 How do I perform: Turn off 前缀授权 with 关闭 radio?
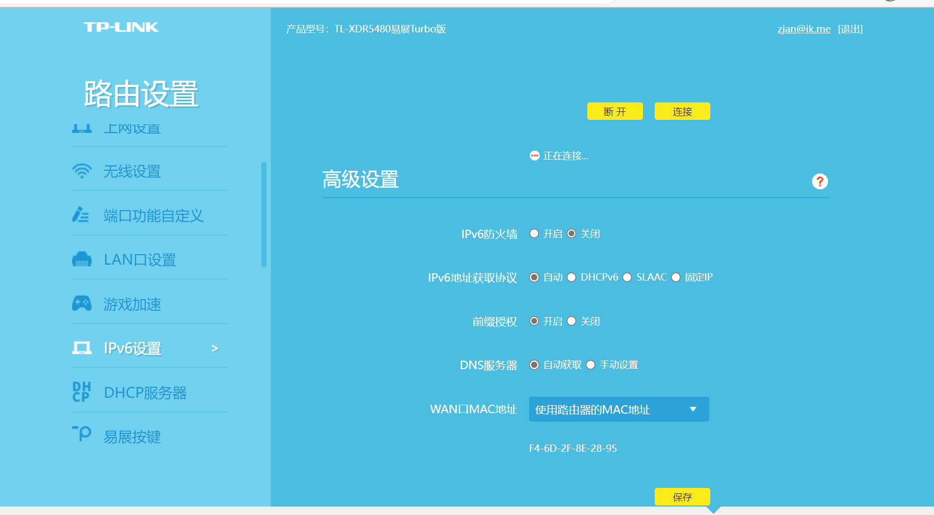[x=571, y=321]
